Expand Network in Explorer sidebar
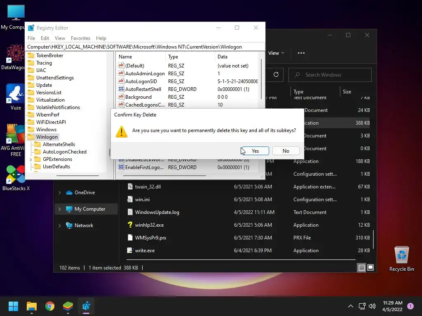The image size is (422, 316). point(59,226)
